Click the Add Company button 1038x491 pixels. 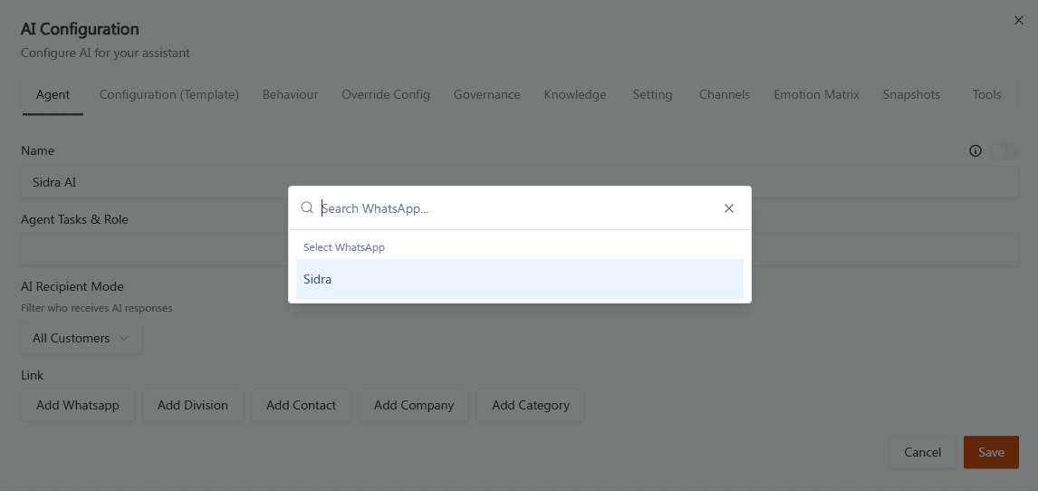pos(414,405)
